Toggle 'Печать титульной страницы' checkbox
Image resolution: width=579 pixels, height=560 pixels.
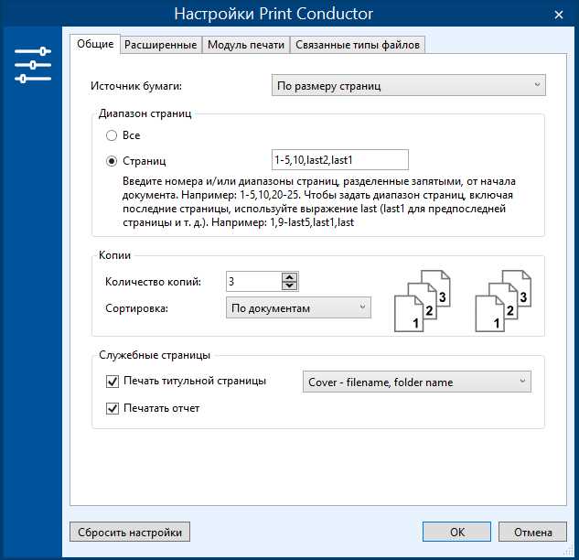tap(113, 381)
